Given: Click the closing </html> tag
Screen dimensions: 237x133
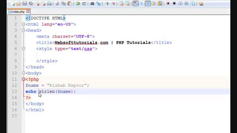Looking at the screenshot, I should [x=35, y=110].
